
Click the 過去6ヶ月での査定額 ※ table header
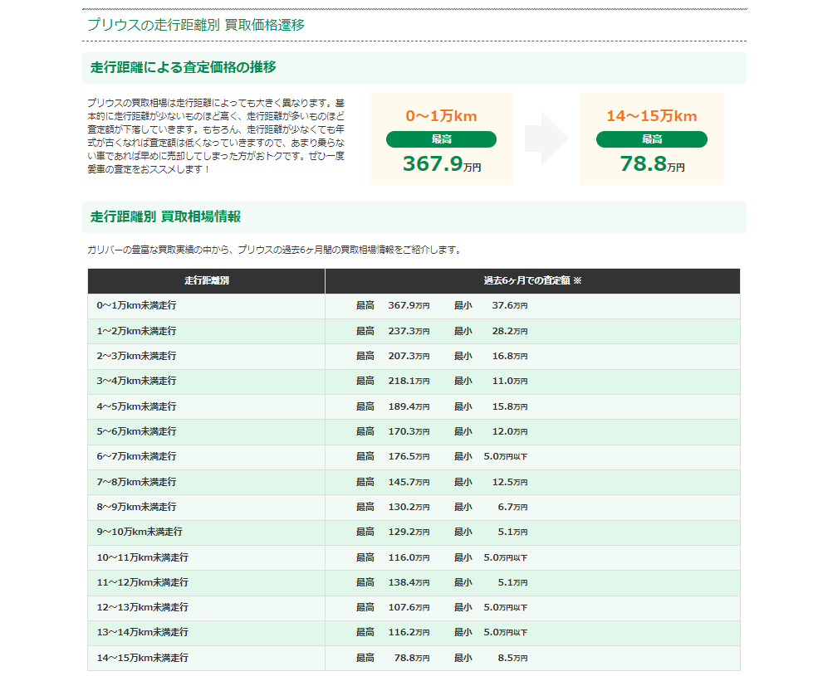(x=532, y=281)
